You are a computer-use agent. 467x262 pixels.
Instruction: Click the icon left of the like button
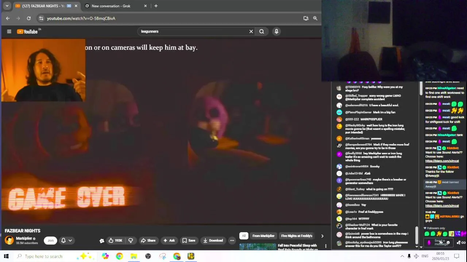click(x=102, y=241)
